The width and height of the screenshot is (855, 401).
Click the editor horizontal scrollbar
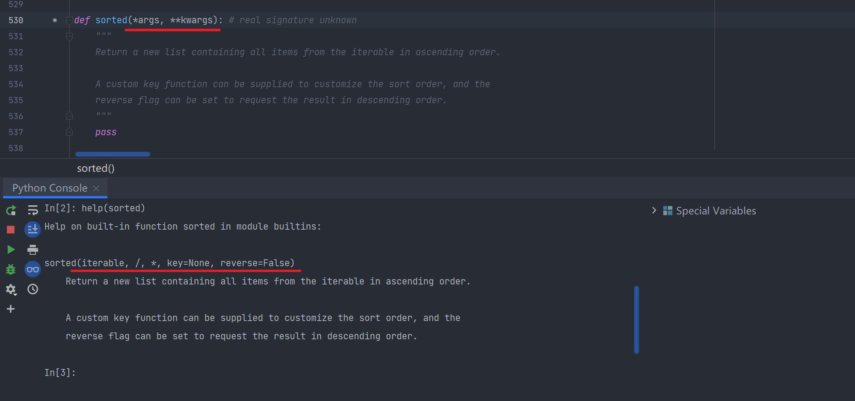[x=113, y=154]
